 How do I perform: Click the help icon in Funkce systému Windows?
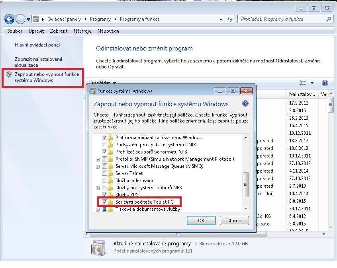coord(245,104)
